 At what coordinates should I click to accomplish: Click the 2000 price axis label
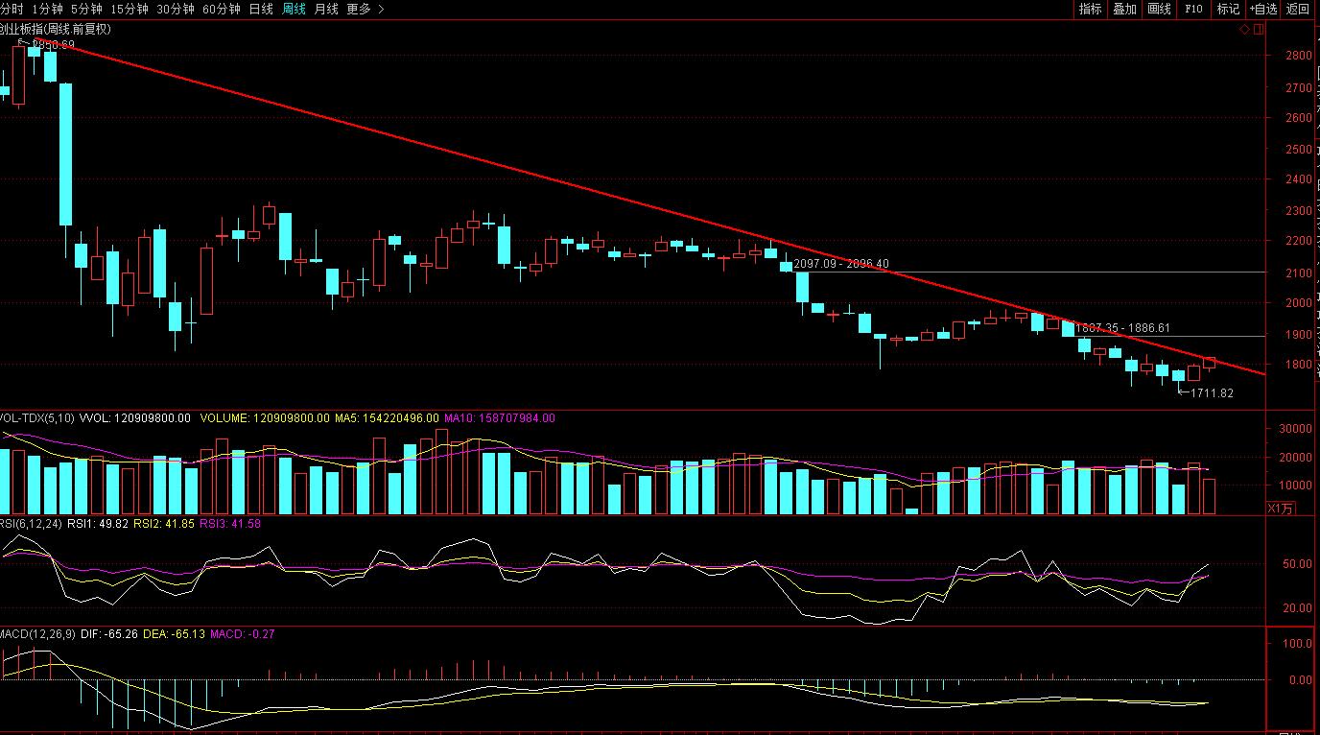(x=1298, y=303)
